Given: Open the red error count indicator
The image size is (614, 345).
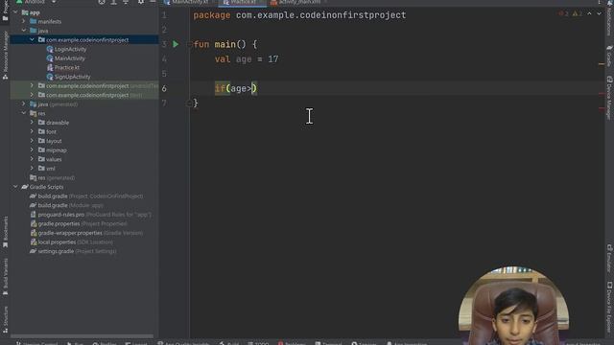Looking at the screenshot, I should [x=564, y=13].
